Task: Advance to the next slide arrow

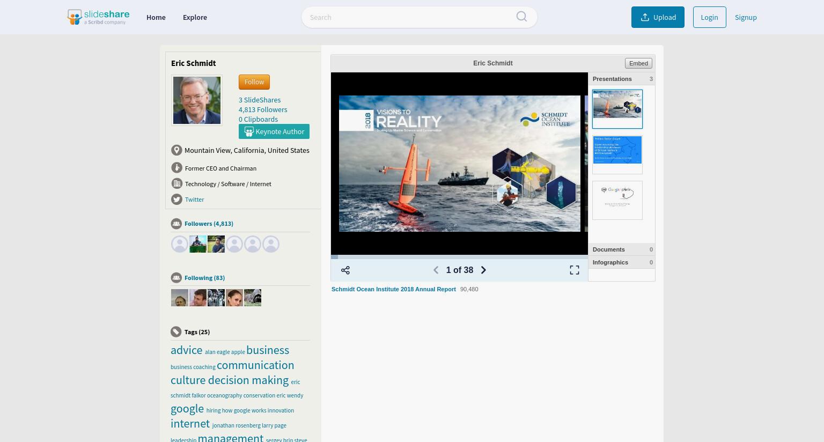Action: (x=483, y=270)
